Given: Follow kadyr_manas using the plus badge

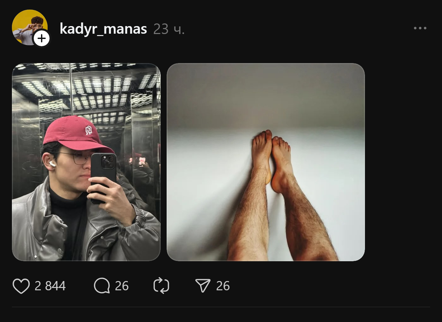Looking at the screenshot, I should (42, 39).
